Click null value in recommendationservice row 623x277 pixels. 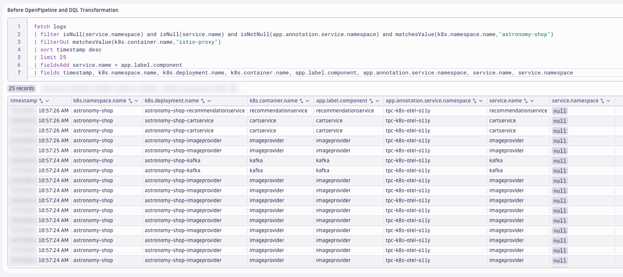[x=560, y=111]
